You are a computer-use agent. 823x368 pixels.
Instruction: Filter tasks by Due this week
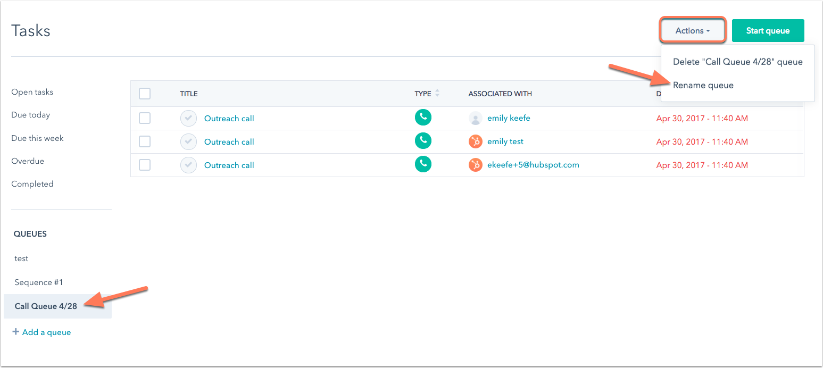(x=37, y=138)
